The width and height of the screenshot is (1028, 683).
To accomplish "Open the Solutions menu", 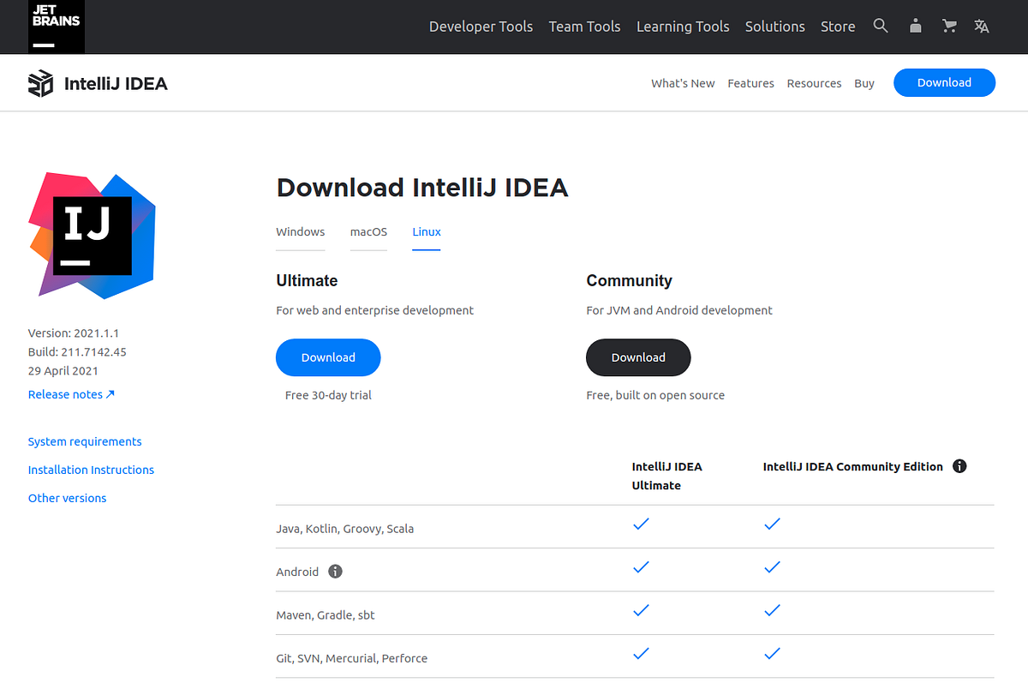I will [x=774, y=26].
